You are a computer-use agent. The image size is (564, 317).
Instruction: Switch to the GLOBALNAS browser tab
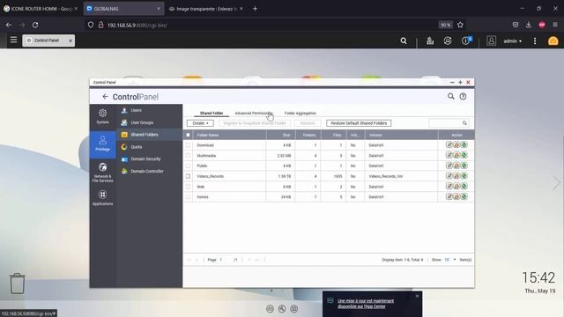coord(123,9)
